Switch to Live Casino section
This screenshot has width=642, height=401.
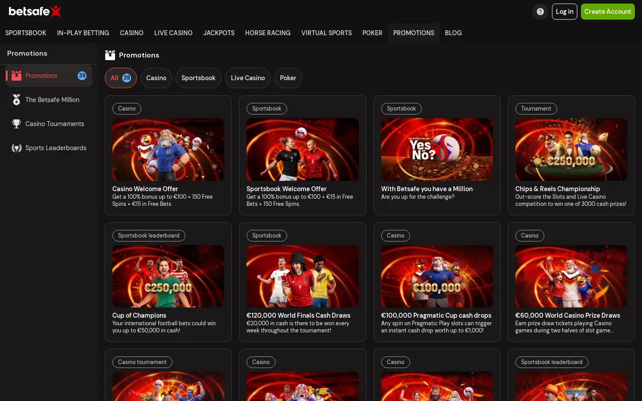click(x=173, y=33)
